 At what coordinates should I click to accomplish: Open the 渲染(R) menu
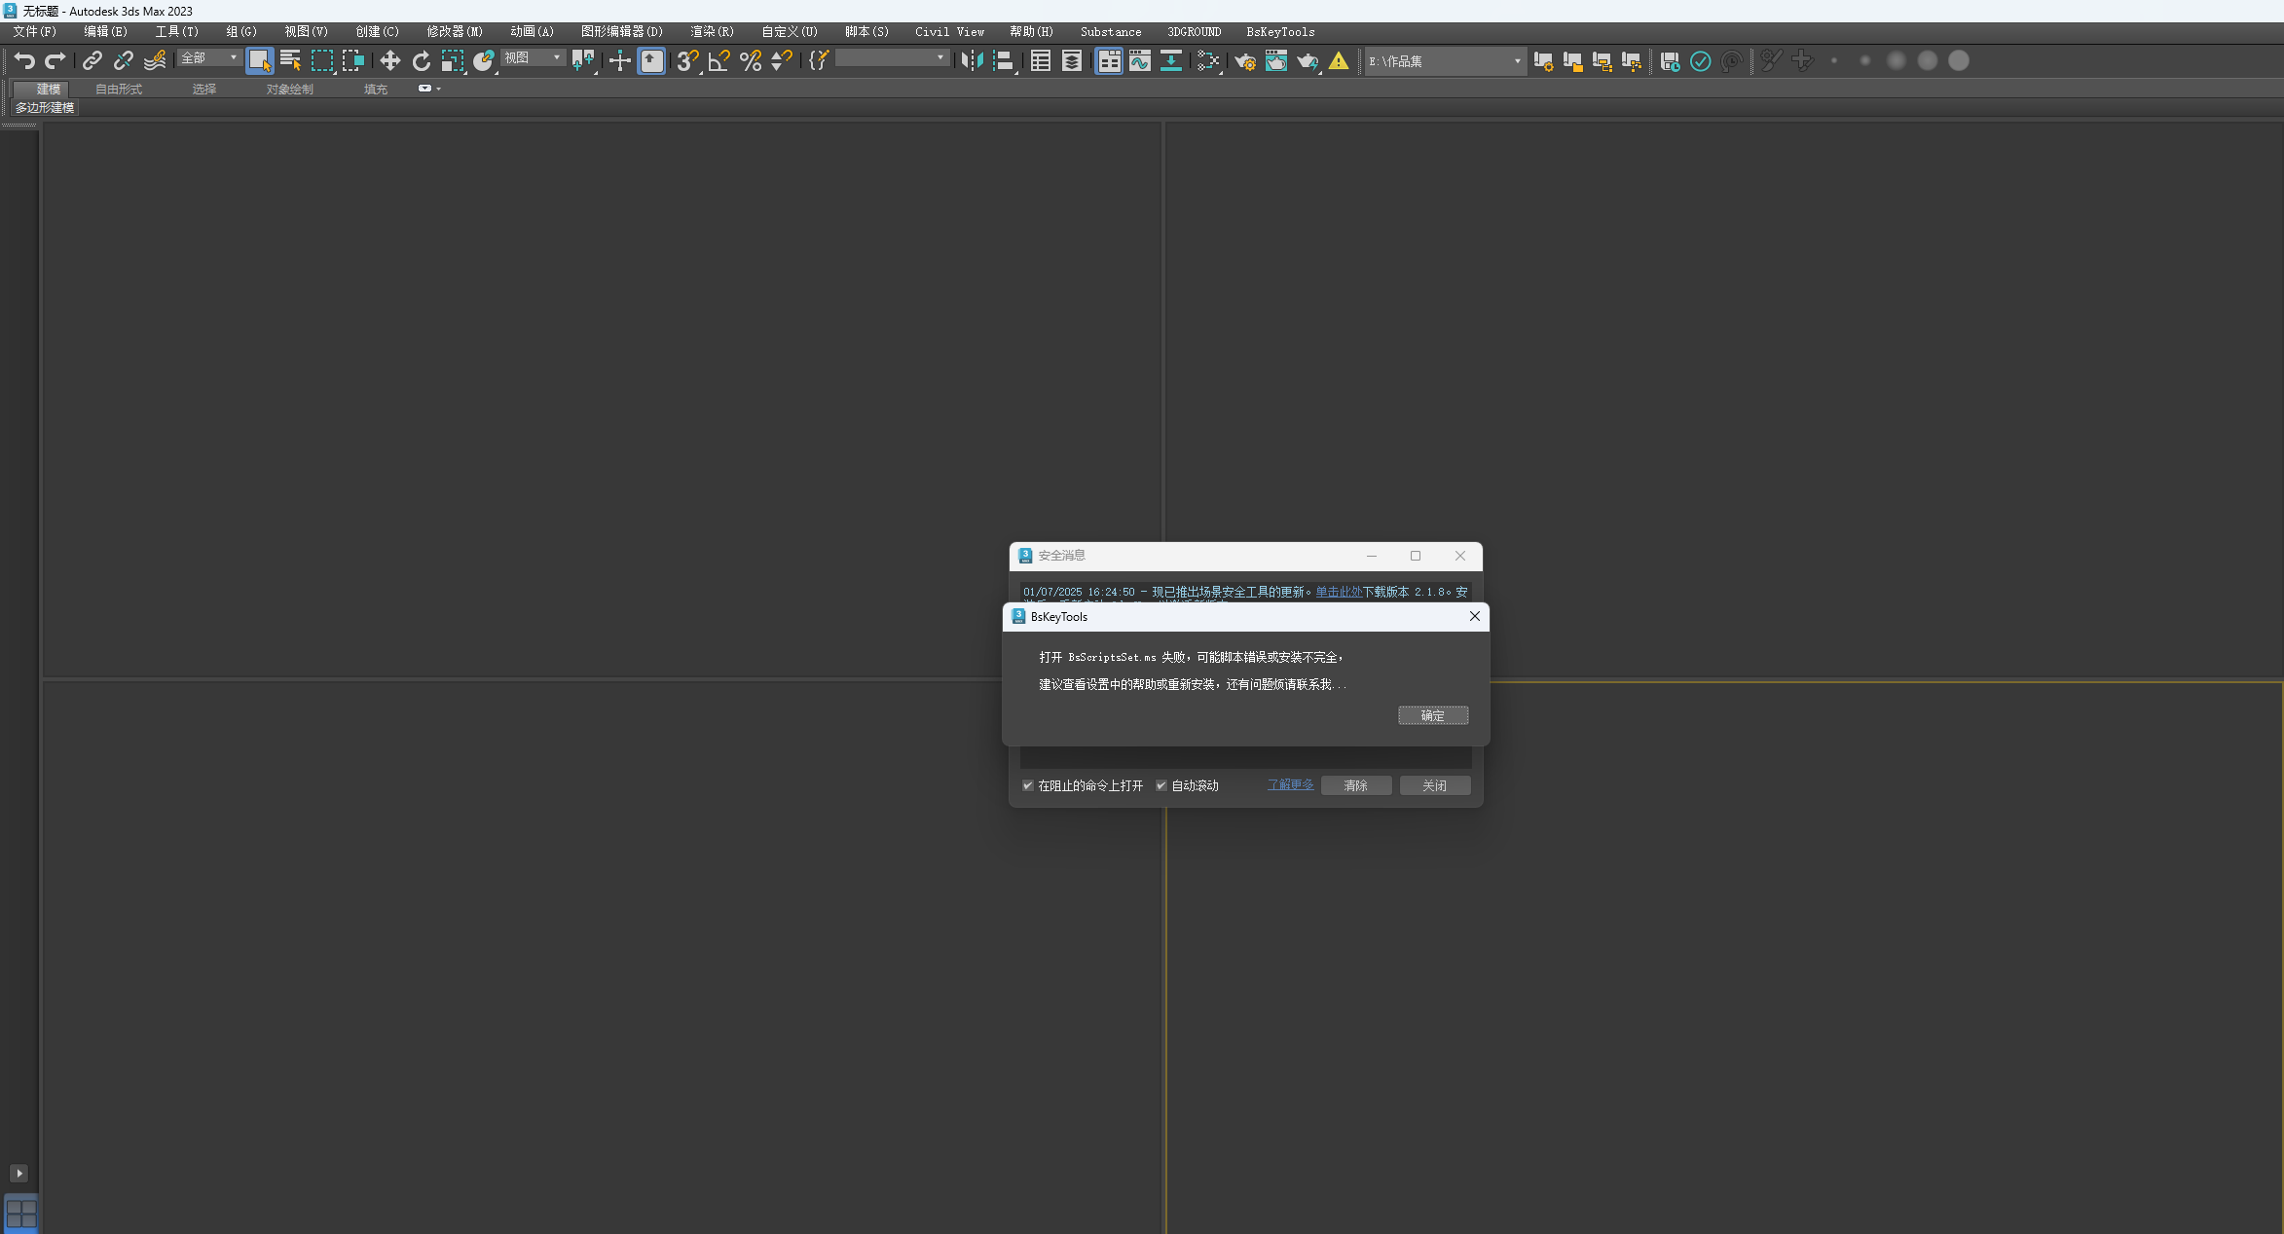click(x=713, y=32)
